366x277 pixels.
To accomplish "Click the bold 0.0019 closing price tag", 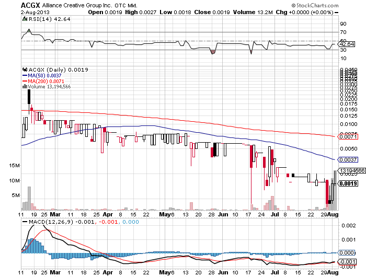I will (347, 183).
